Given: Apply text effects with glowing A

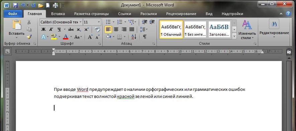Looking at the screenshot, I should pyautogui.click(x=43, y=37).
